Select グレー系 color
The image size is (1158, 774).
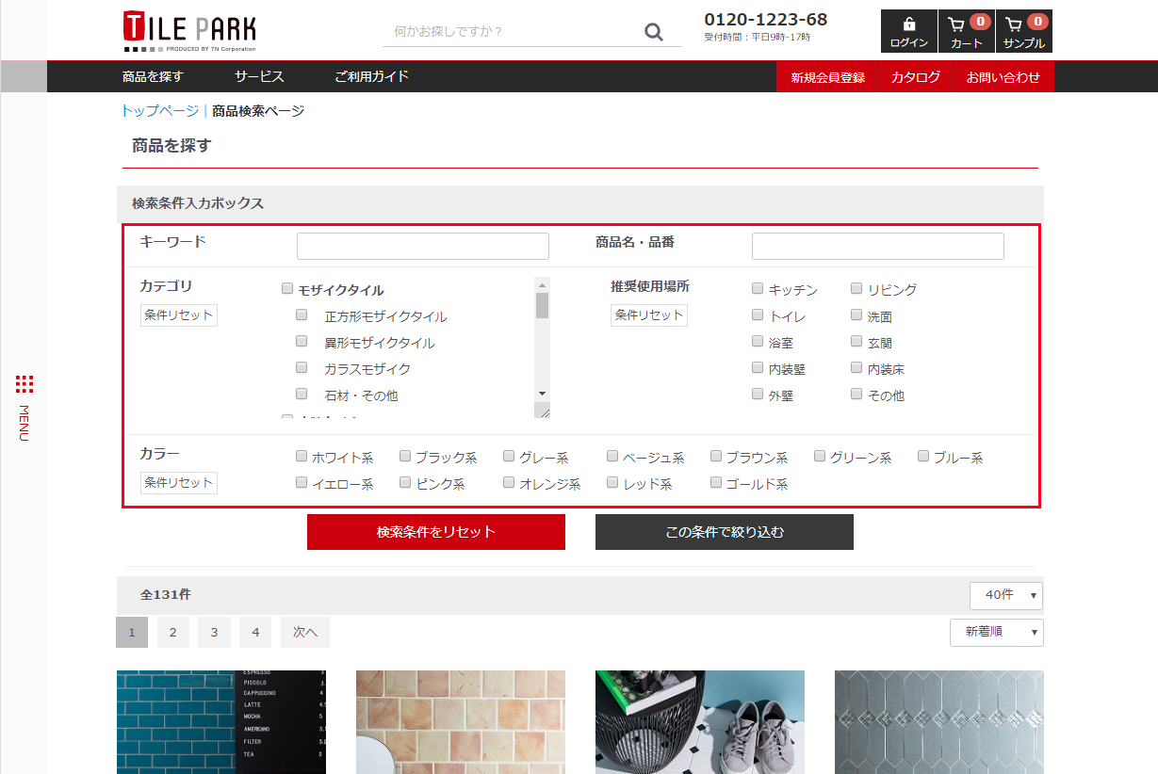pyautogui.click(x=509, y=457)
